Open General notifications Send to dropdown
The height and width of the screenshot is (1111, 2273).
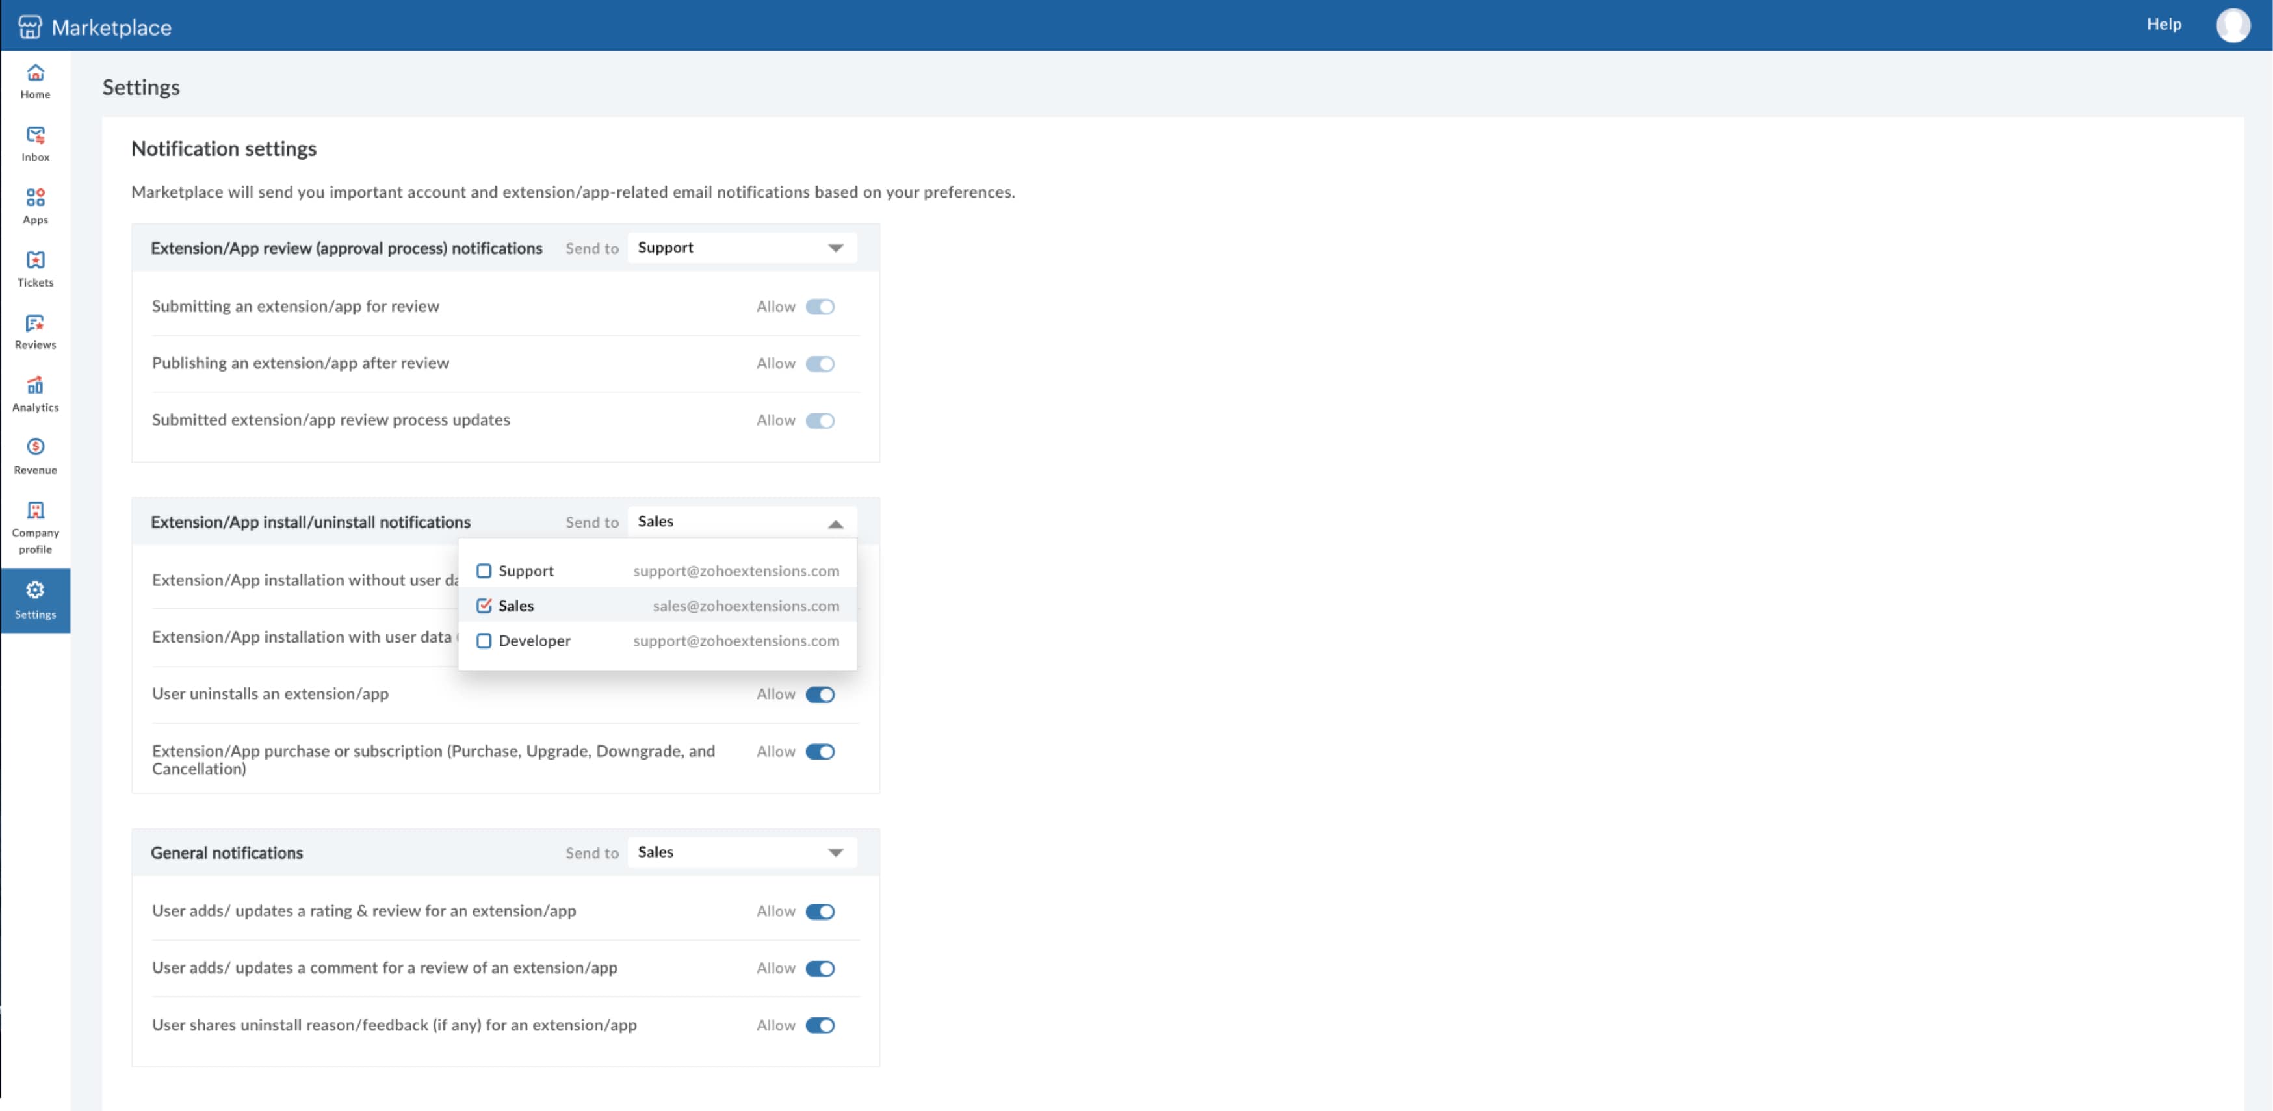point(741,852)
